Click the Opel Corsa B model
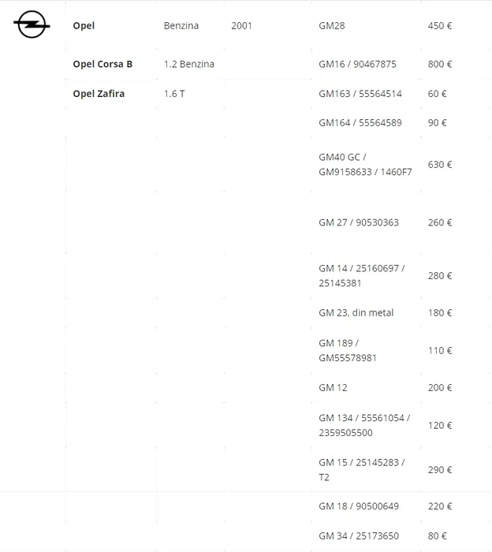 102,65
